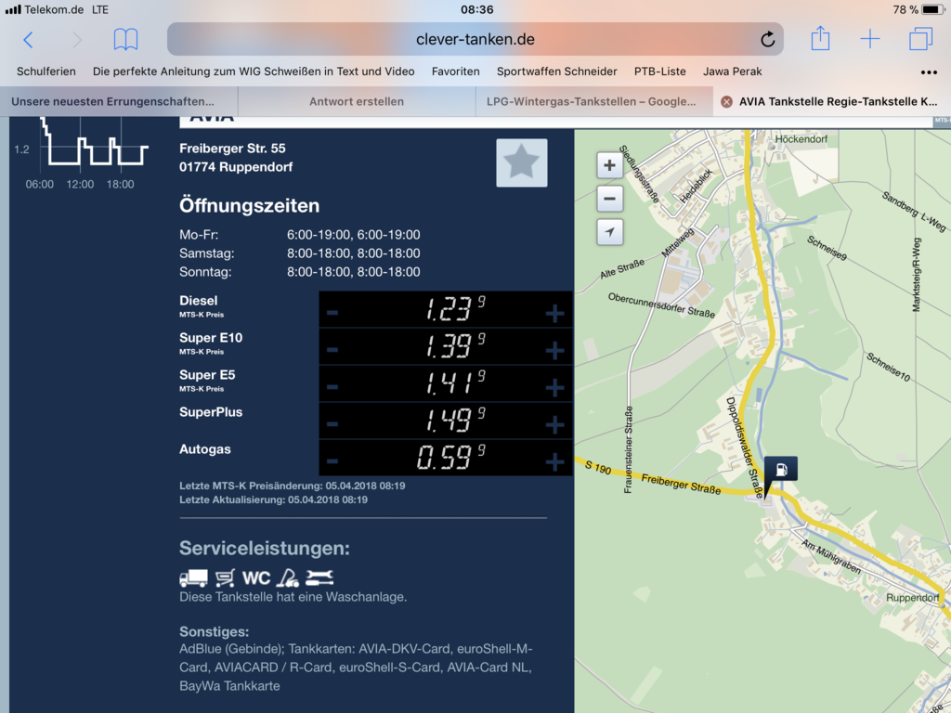This screenshot has height=713, width=951.
Task: Open the WIG Schweißen bookmark
Action: tap(254, 71)
